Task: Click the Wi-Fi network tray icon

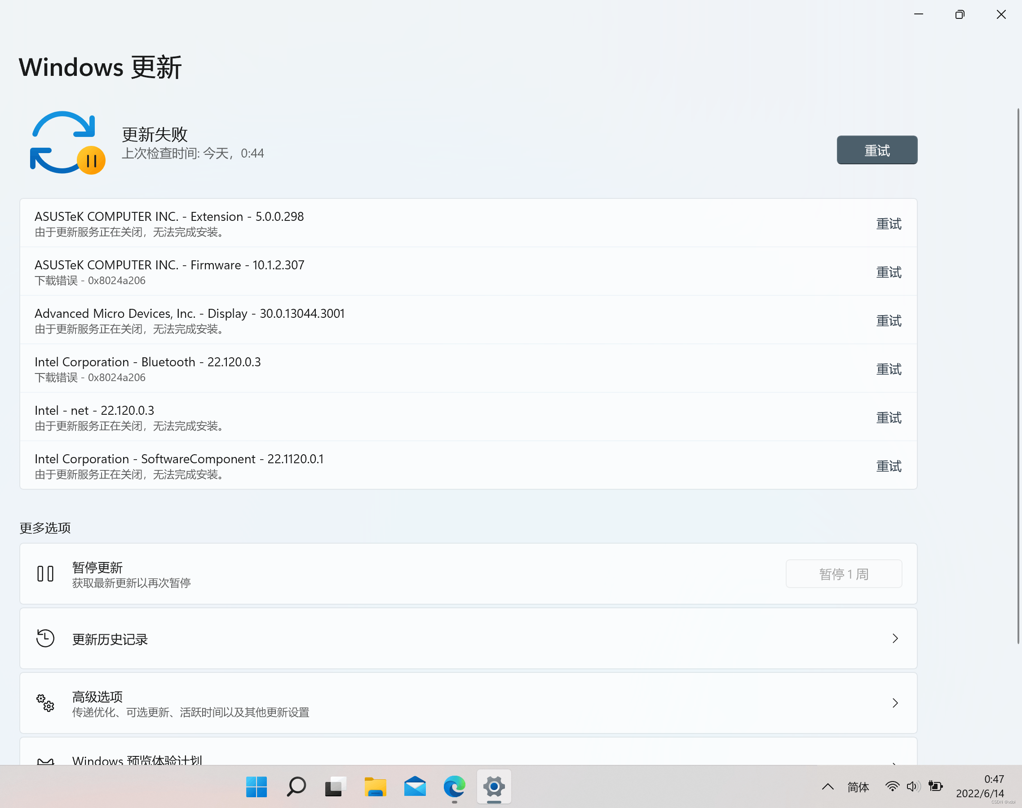Action: tap(892, 786)
